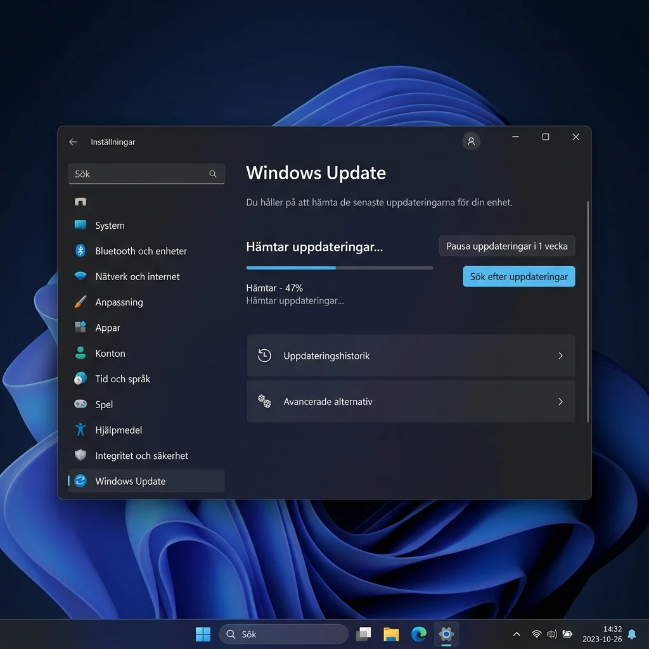Select System in the sidebar
Viewport: 649px width, 649px height.
tap(146, 225)
